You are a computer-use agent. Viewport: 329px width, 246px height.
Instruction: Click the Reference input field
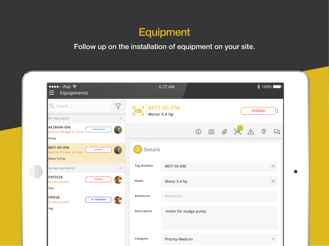click(x=219, y=196)
